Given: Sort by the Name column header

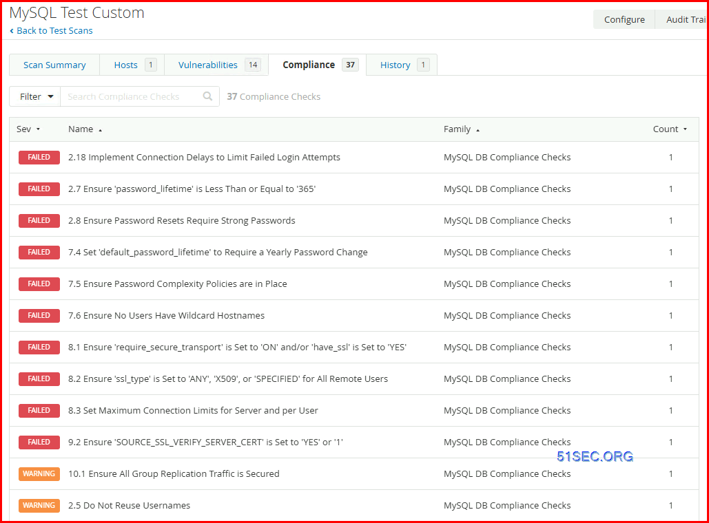Looking at the screenshot, I should [85, 129].
